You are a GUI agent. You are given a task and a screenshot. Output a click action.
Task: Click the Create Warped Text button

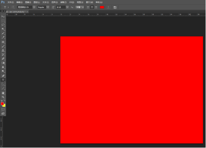click(108, 7)
